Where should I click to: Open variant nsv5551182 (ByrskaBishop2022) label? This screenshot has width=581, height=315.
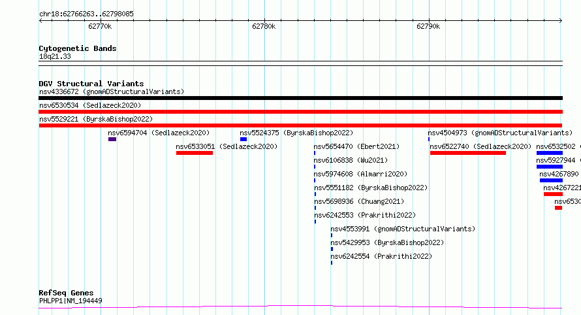coord(371,188)
